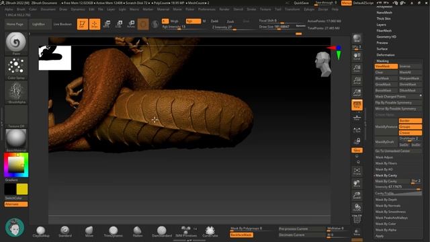Expand the Layers section
430x242 pixels.
coord(381,25)
